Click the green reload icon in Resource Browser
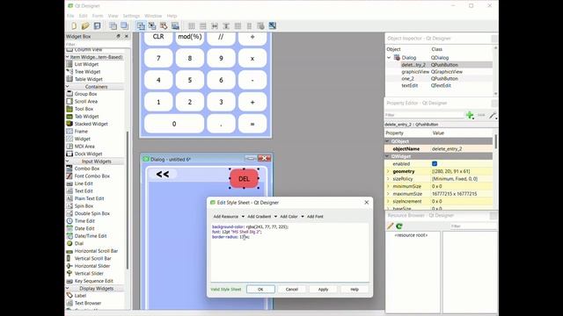 [x=399, y=226]
